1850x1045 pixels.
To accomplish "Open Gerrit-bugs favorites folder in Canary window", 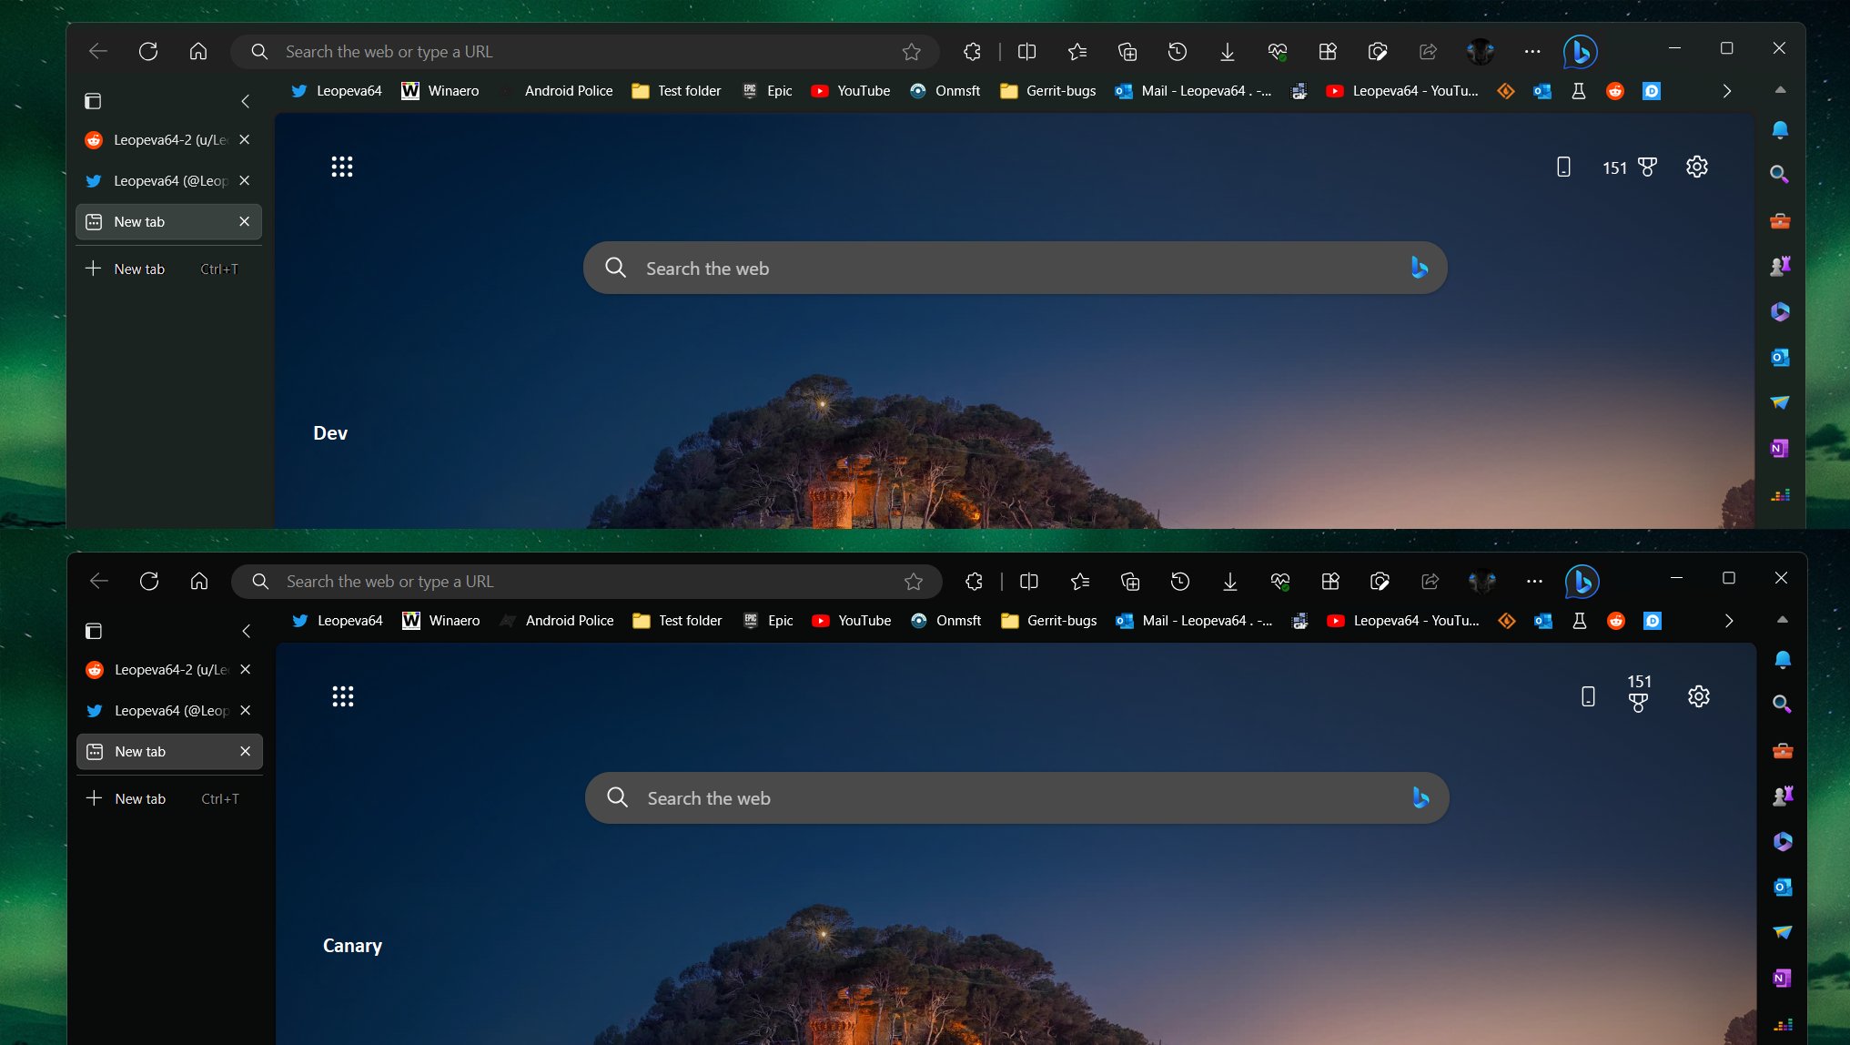I will 1048,621.
